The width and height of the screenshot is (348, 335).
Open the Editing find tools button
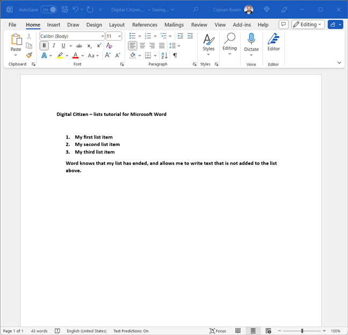click(x=229, y=42)
